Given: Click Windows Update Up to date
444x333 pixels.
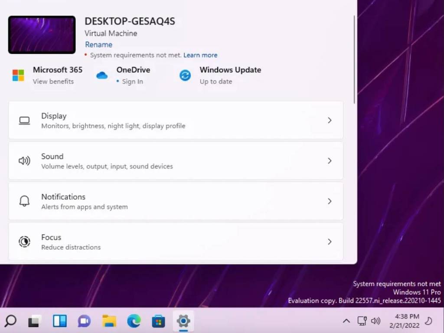Looking at the screenshot, I should pyautogui.click(x=216, y=82).
